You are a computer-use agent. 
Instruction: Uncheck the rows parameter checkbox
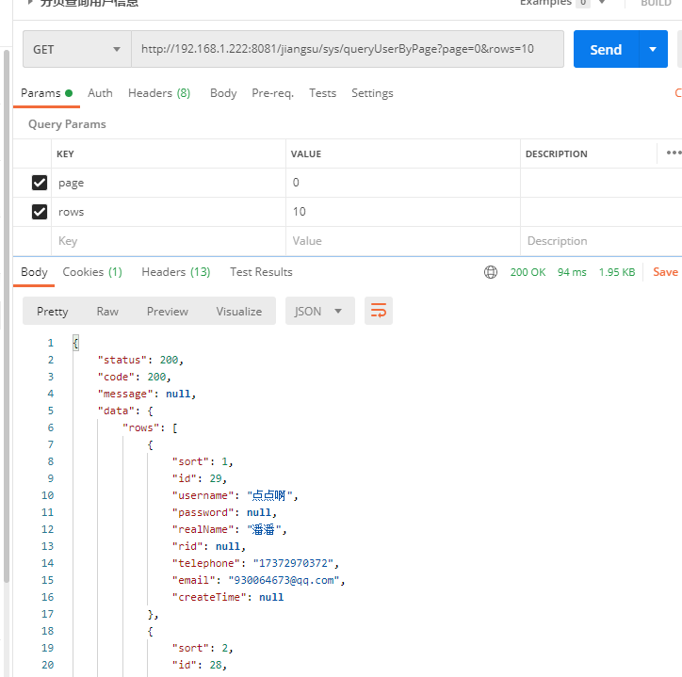(40, 212)
